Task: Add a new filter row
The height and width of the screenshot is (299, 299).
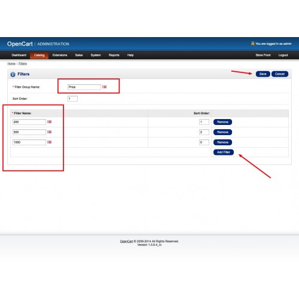Action: coord(224,152)
